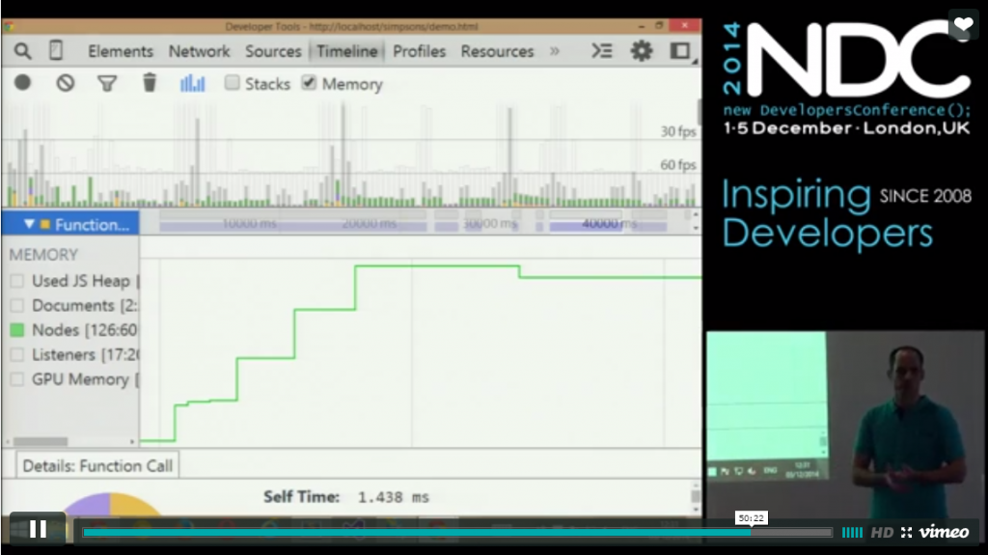Open DevTools settings gear

click(x=642, y=51)
